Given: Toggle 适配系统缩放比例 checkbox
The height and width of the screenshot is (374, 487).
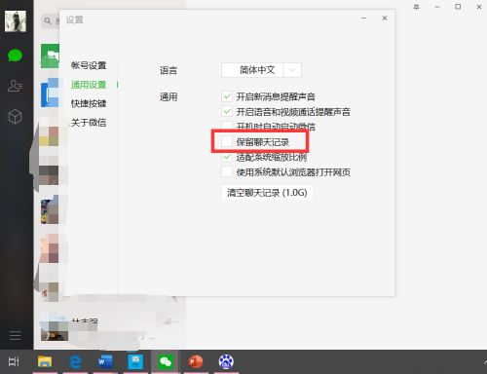Looking at the screenshot, I should (227, 157).
